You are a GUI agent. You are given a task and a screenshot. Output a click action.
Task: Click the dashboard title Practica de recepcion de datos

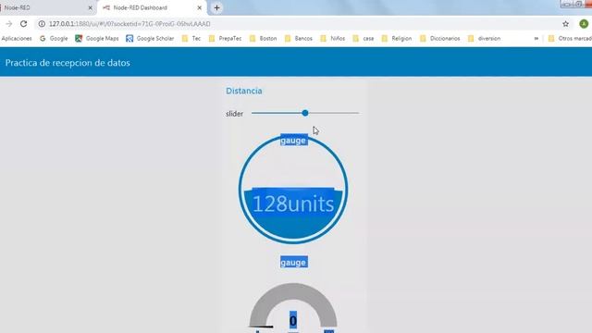click(x=68, y=63)
